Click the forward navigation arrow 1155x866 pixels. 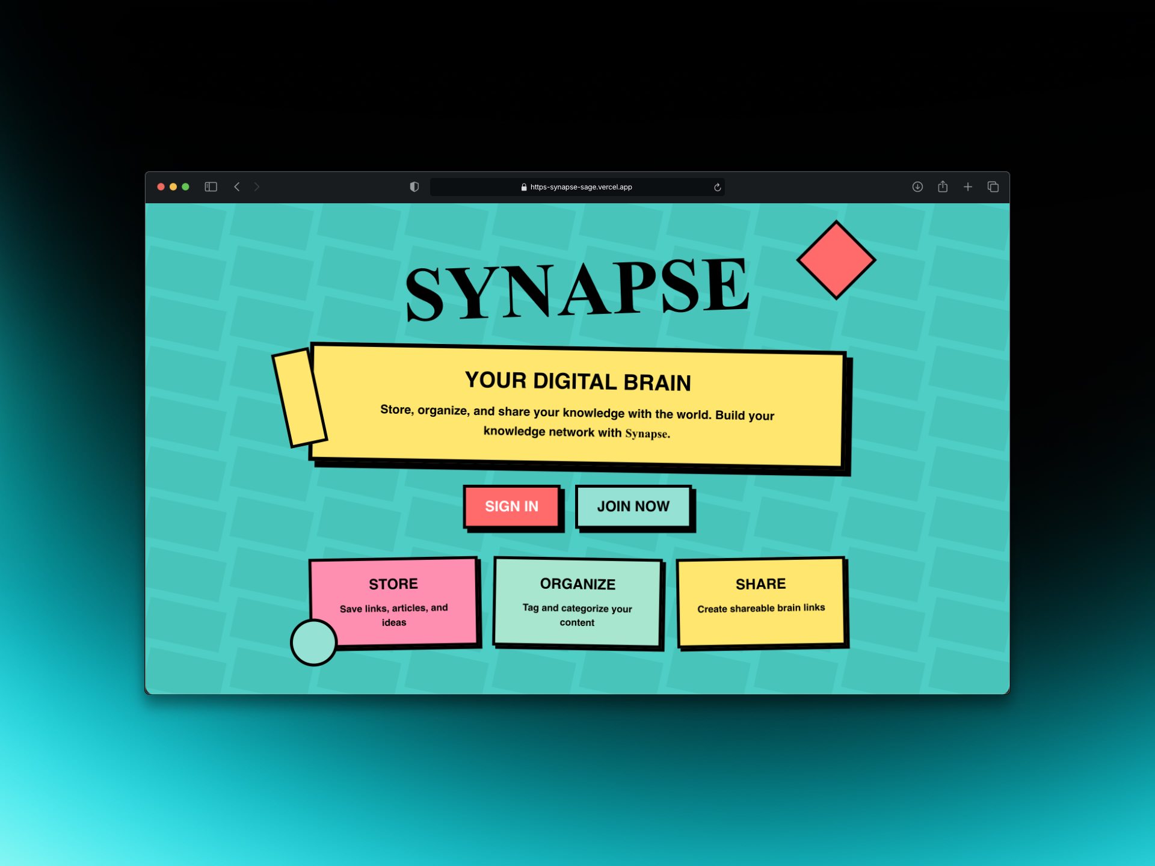pyautogui.click(x=257, y=187)
